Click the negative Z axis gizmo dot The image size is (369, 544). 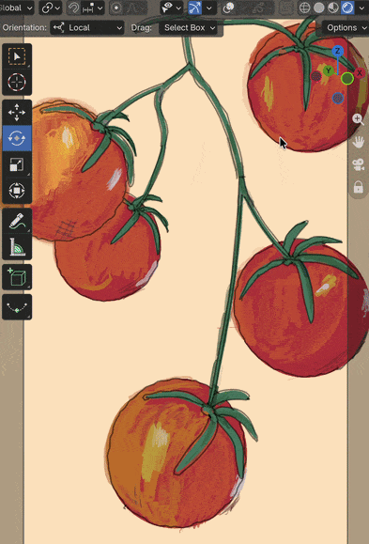click(338, 99)
